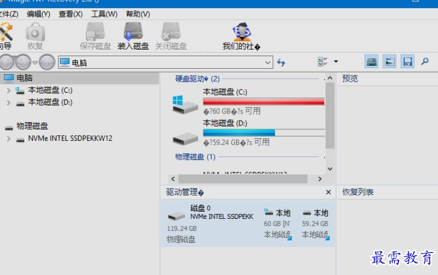
Task: Click the 恢复 recover toolbar icon
Action: [x=35, y=37]
